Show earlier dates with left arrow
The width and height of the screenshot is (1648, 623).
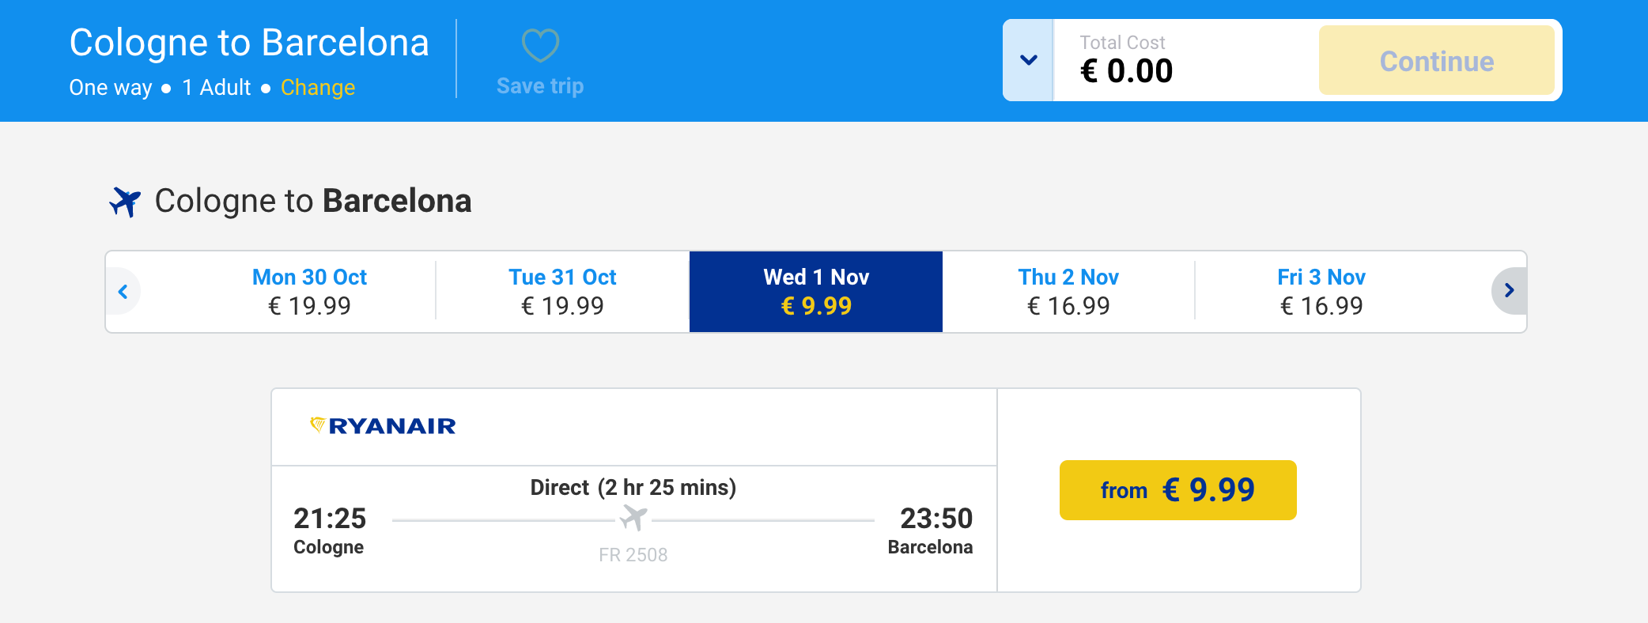pos(123,292)
